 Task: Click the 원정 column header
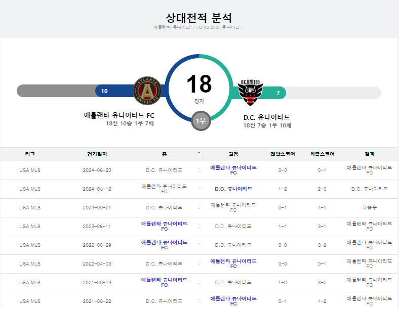point(233,154)
